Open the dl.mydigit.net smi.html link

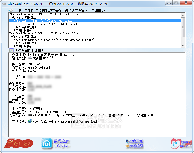click(x=65, y=121)
